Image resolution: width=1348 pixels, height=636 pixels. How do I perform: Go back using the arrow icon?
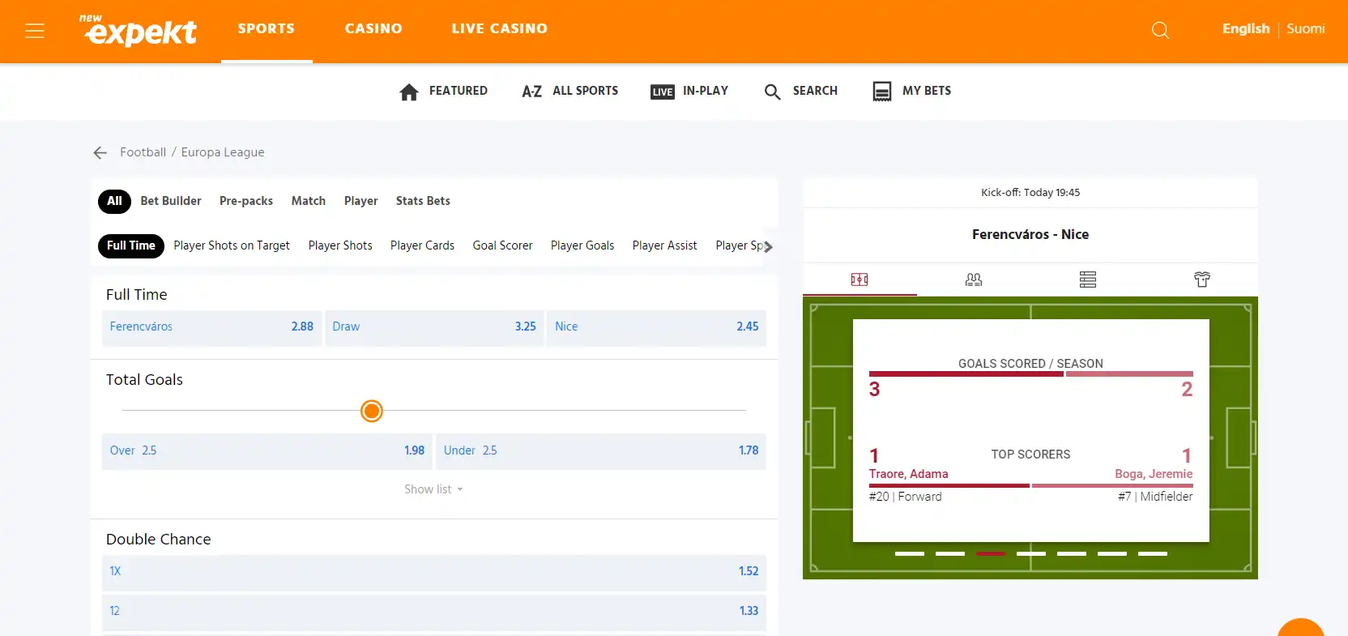pos(100,152)
